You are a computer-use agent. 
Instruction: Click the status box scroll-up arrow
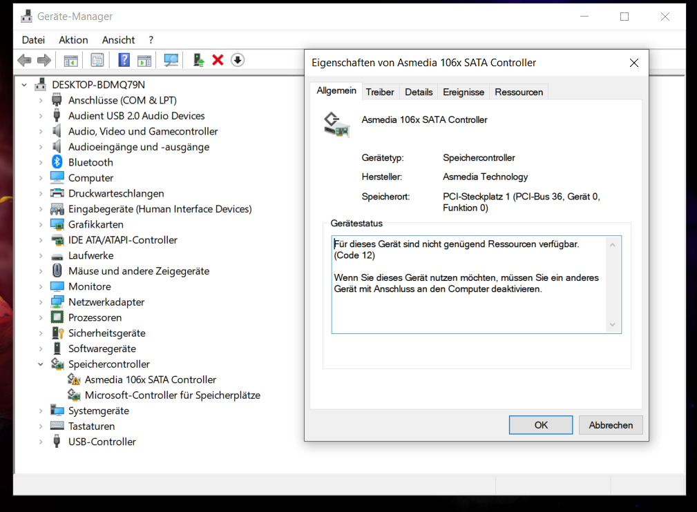613,245
